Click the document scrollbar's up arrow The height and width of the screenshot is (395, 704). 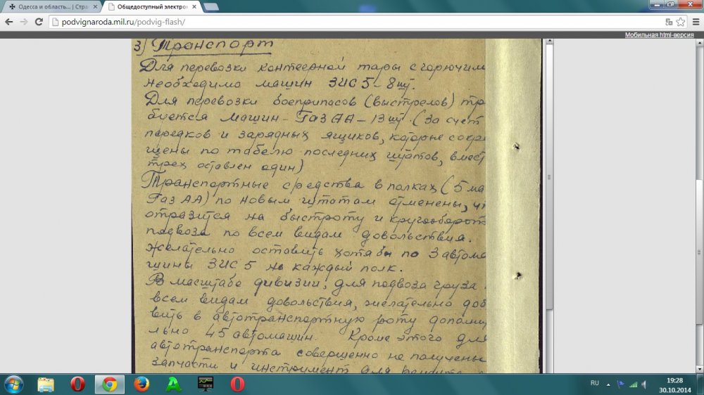[x=549, y=41]
